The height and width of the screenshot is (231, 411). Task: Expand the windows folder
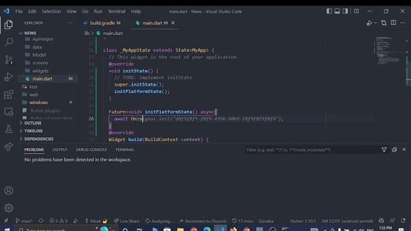39,103
